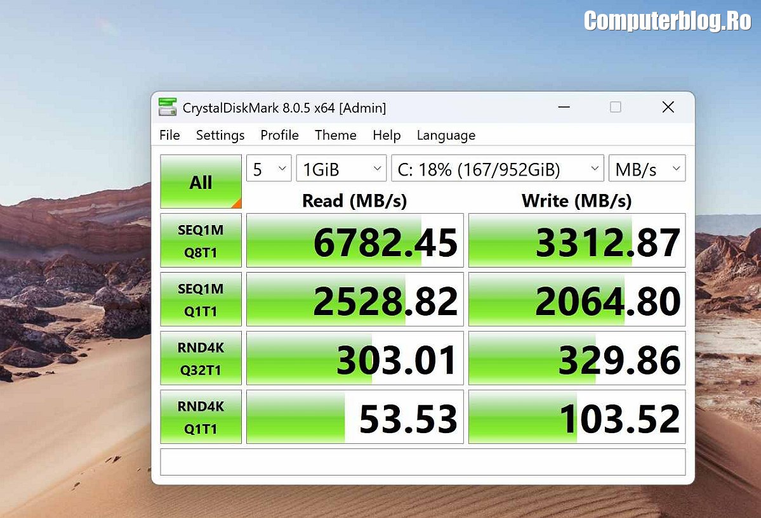761x518 pixels.
Task: Start the RND4K Q1T1 benchmark
Action: coord(201,417)
